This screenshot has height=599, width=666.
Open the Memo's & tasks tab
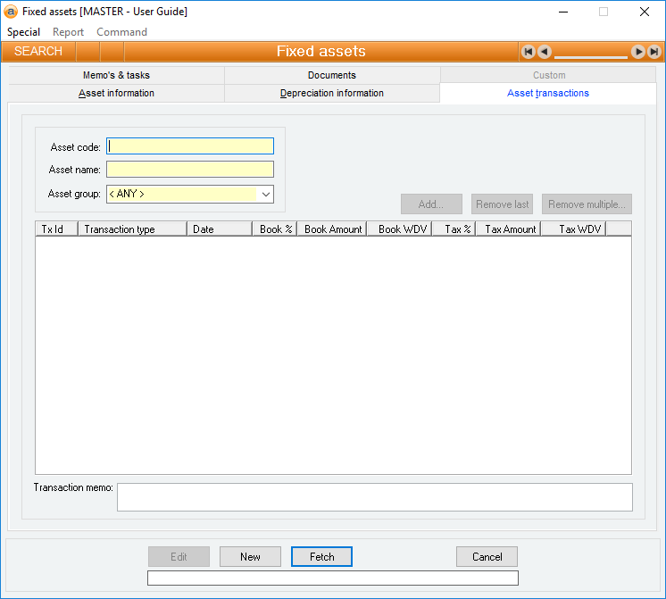(116, 76)
